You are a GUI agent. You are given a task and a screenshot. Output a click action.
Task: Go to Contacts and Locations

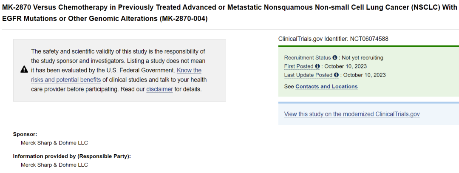coord(326,87)
